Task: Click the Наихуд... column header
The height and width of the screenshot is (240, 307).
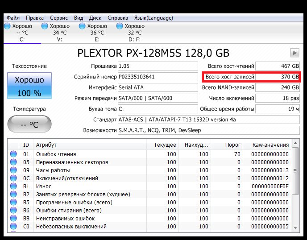Action: tap(195, 145)
